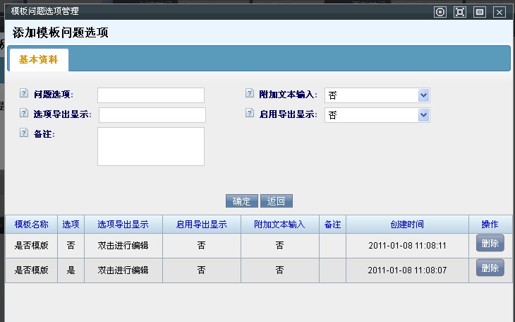
Task: Click the 创建时间 column header
Action: pos(407,224)
